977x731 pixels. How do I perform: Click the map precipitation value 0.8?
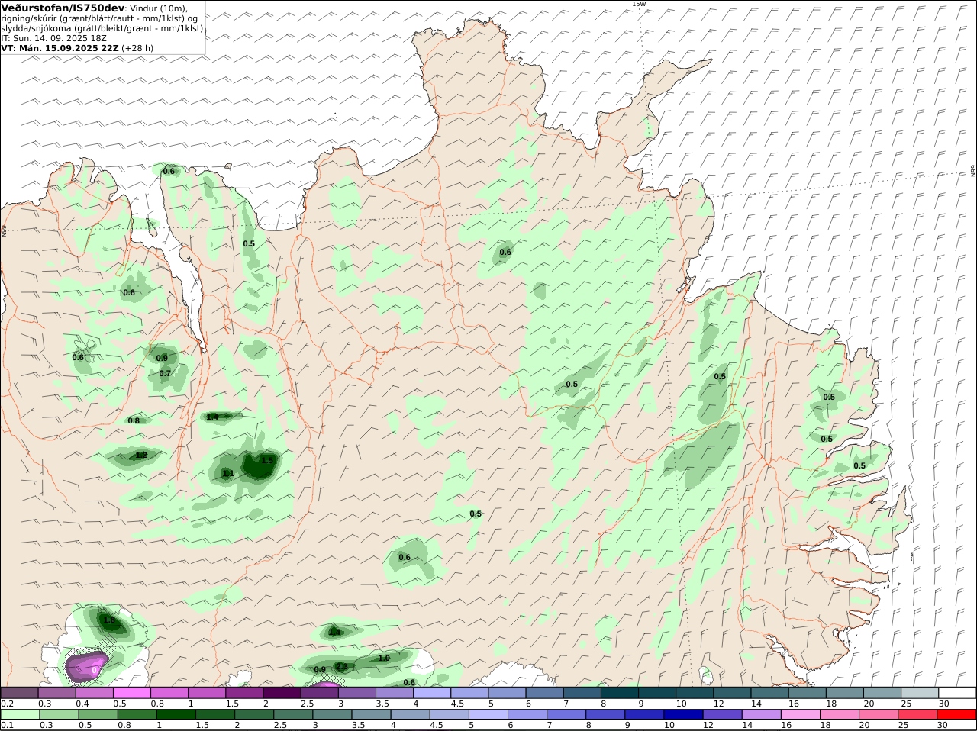point(134,420)
